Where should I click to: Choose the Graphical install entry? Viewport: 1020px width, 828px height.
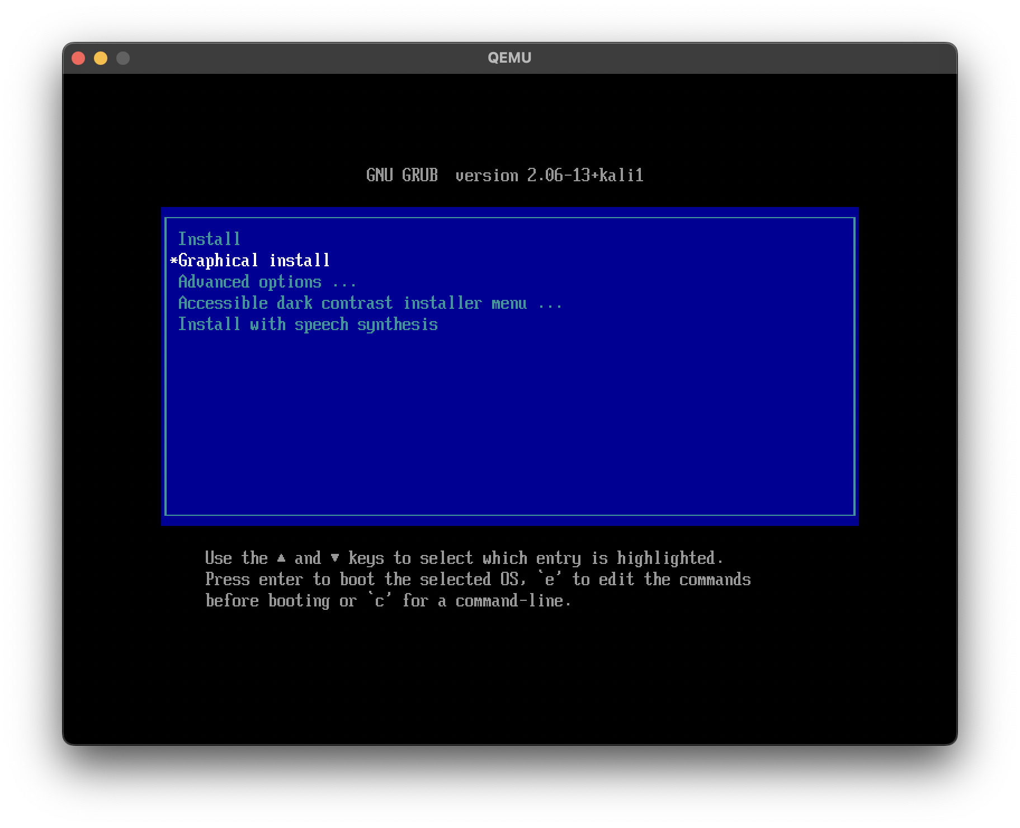point(509,260)
